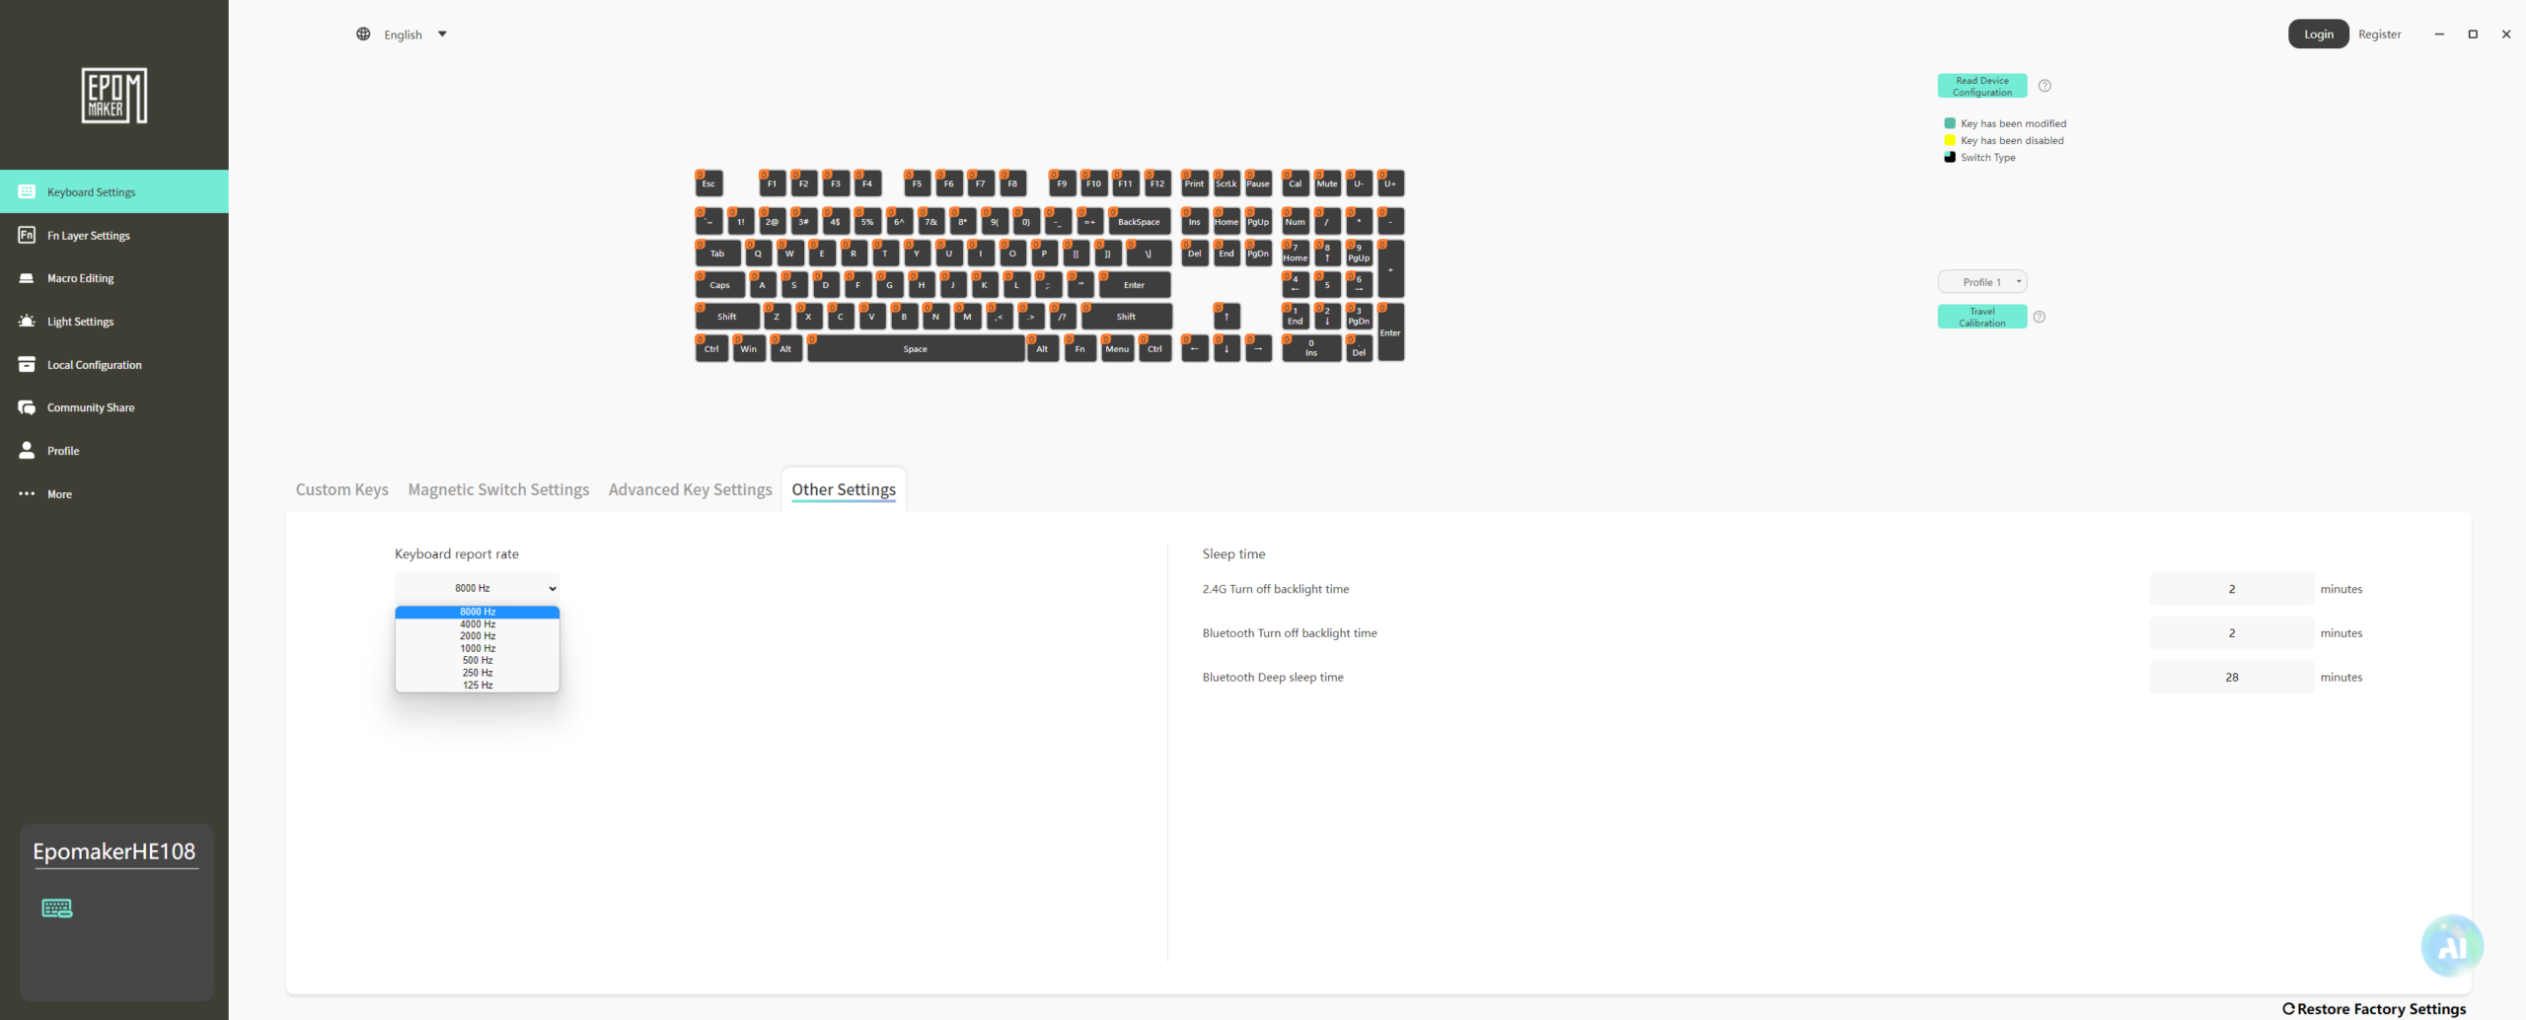
Task: Switch to the Advanced Key Settings tab
Action: [691, 489]
